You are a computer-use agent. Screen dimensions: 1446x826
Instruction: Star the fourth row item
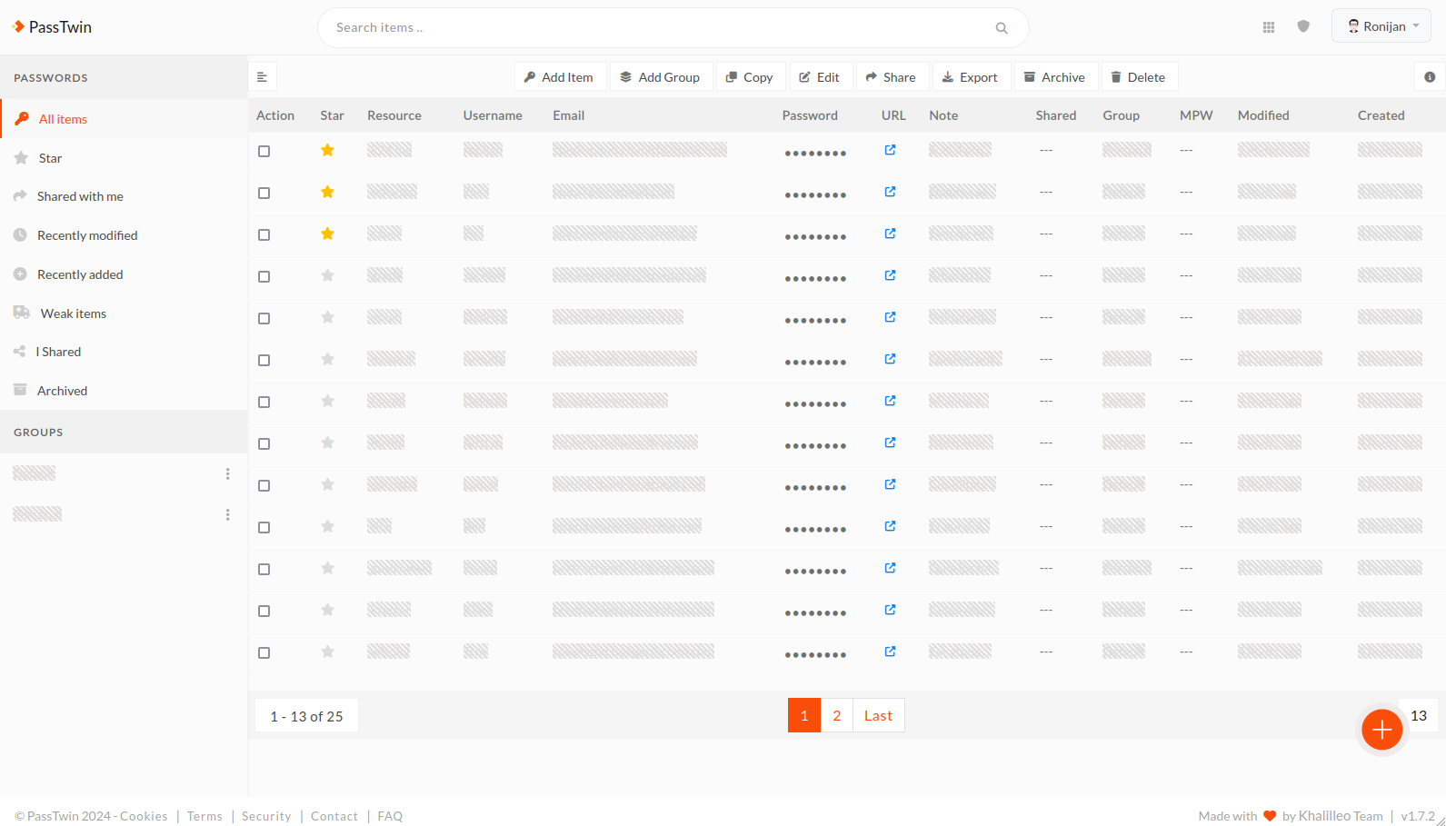click(x=327, y=275)
